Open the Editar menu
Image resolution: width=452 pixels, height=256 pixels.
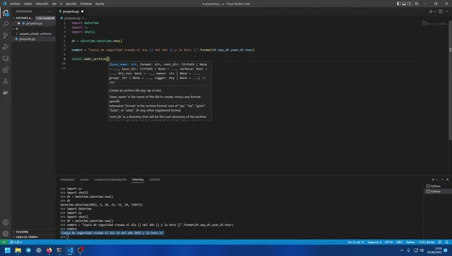tap(28, 4)
